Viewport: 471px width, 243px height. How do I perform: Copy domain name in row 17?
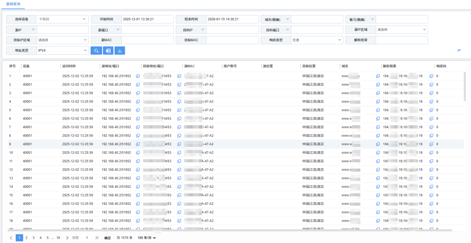click(x=378, y=212)
